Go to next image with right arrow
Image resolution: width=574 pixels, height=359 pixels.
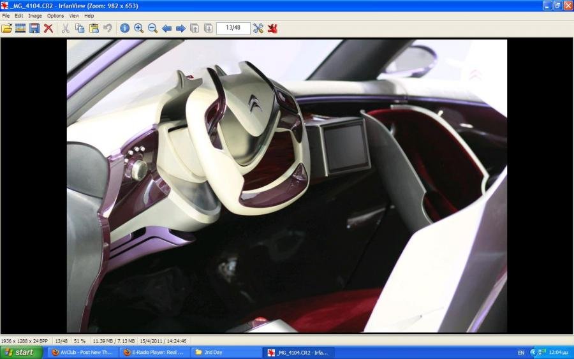click(x=180, y=28)
